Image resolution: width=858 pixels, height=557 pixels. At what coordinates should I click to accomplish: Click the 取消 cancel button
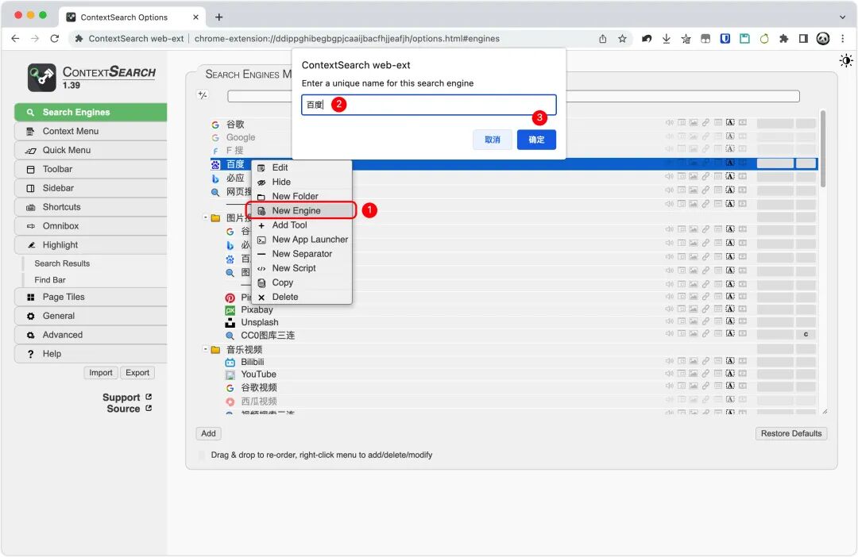tap(493, 140)
